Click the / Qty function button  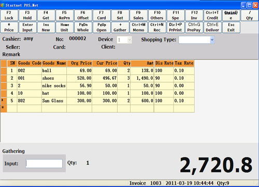250,16
